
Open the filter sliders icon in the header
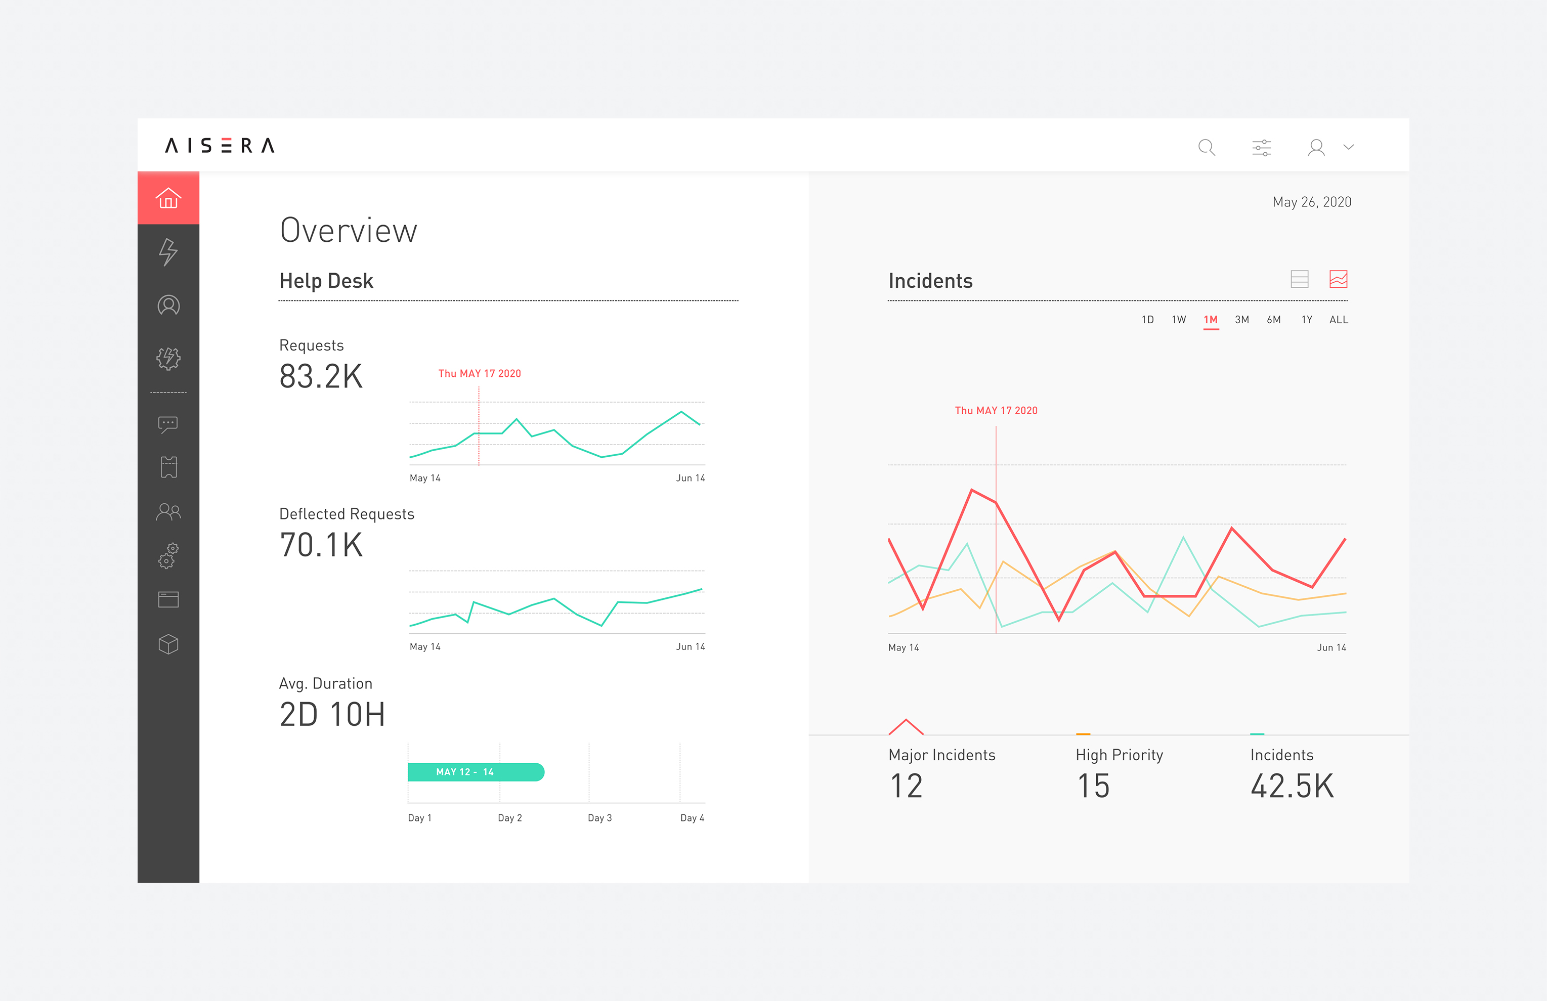tap(1262, 148)
